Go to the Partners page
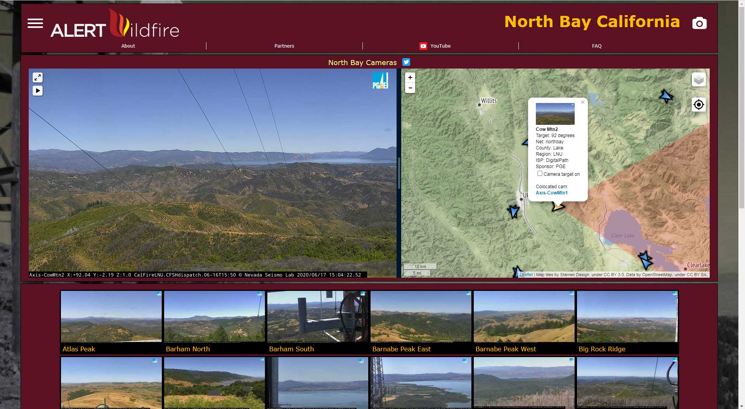The width and height of the screenshot is (745, 409). pyautogui.click(x=284, y=46)
